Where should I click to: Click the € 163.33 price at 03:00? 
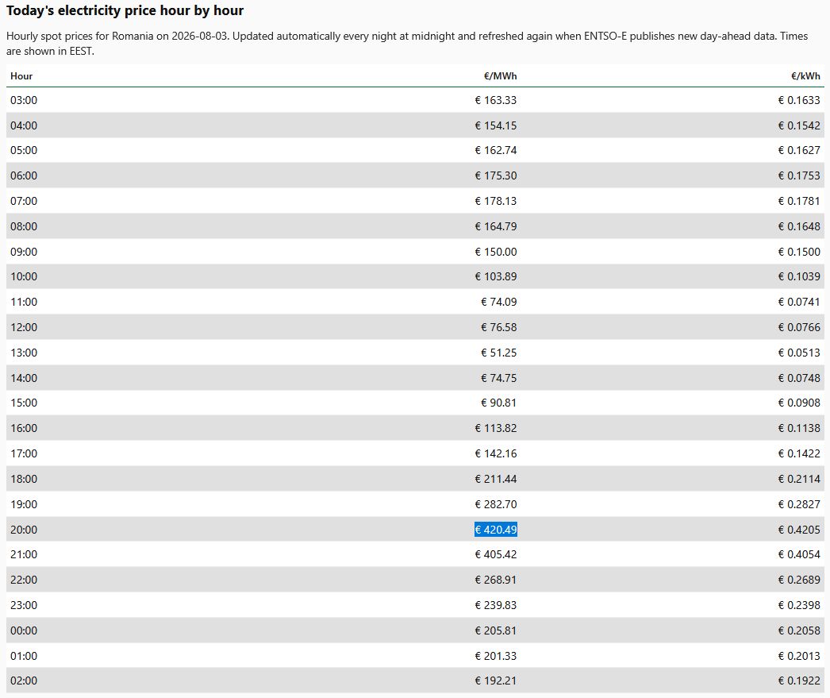[x=495, y=100]
